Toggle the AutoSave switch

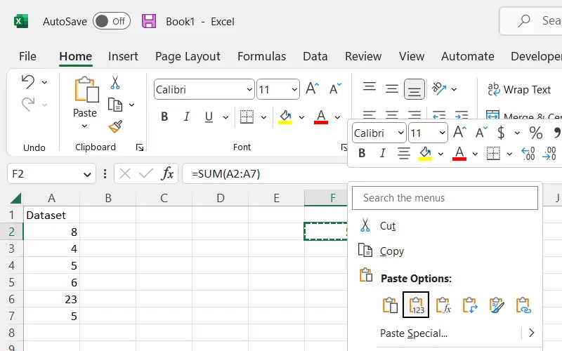[x=111, y=21]
